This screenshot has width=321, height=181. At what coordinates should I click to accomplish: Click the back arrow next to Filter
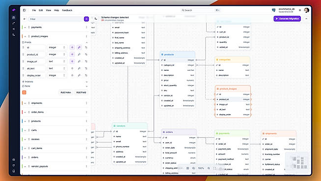25,19
